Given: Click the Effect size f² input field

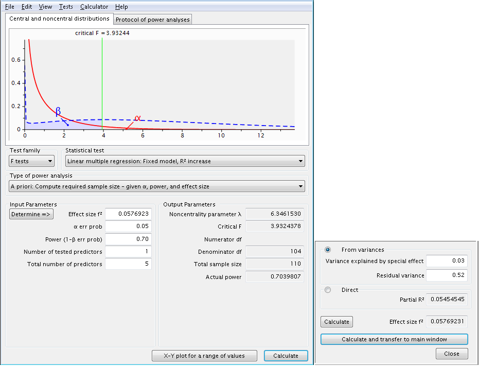Looking at the screenshot, I should (128, 214).
